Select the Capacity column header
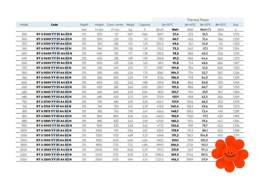 (145, 25)
